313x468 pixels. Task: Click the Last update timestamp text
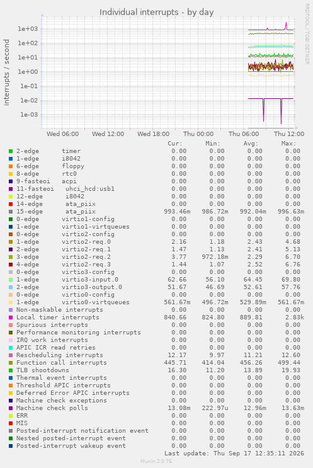tap(234, 454)
